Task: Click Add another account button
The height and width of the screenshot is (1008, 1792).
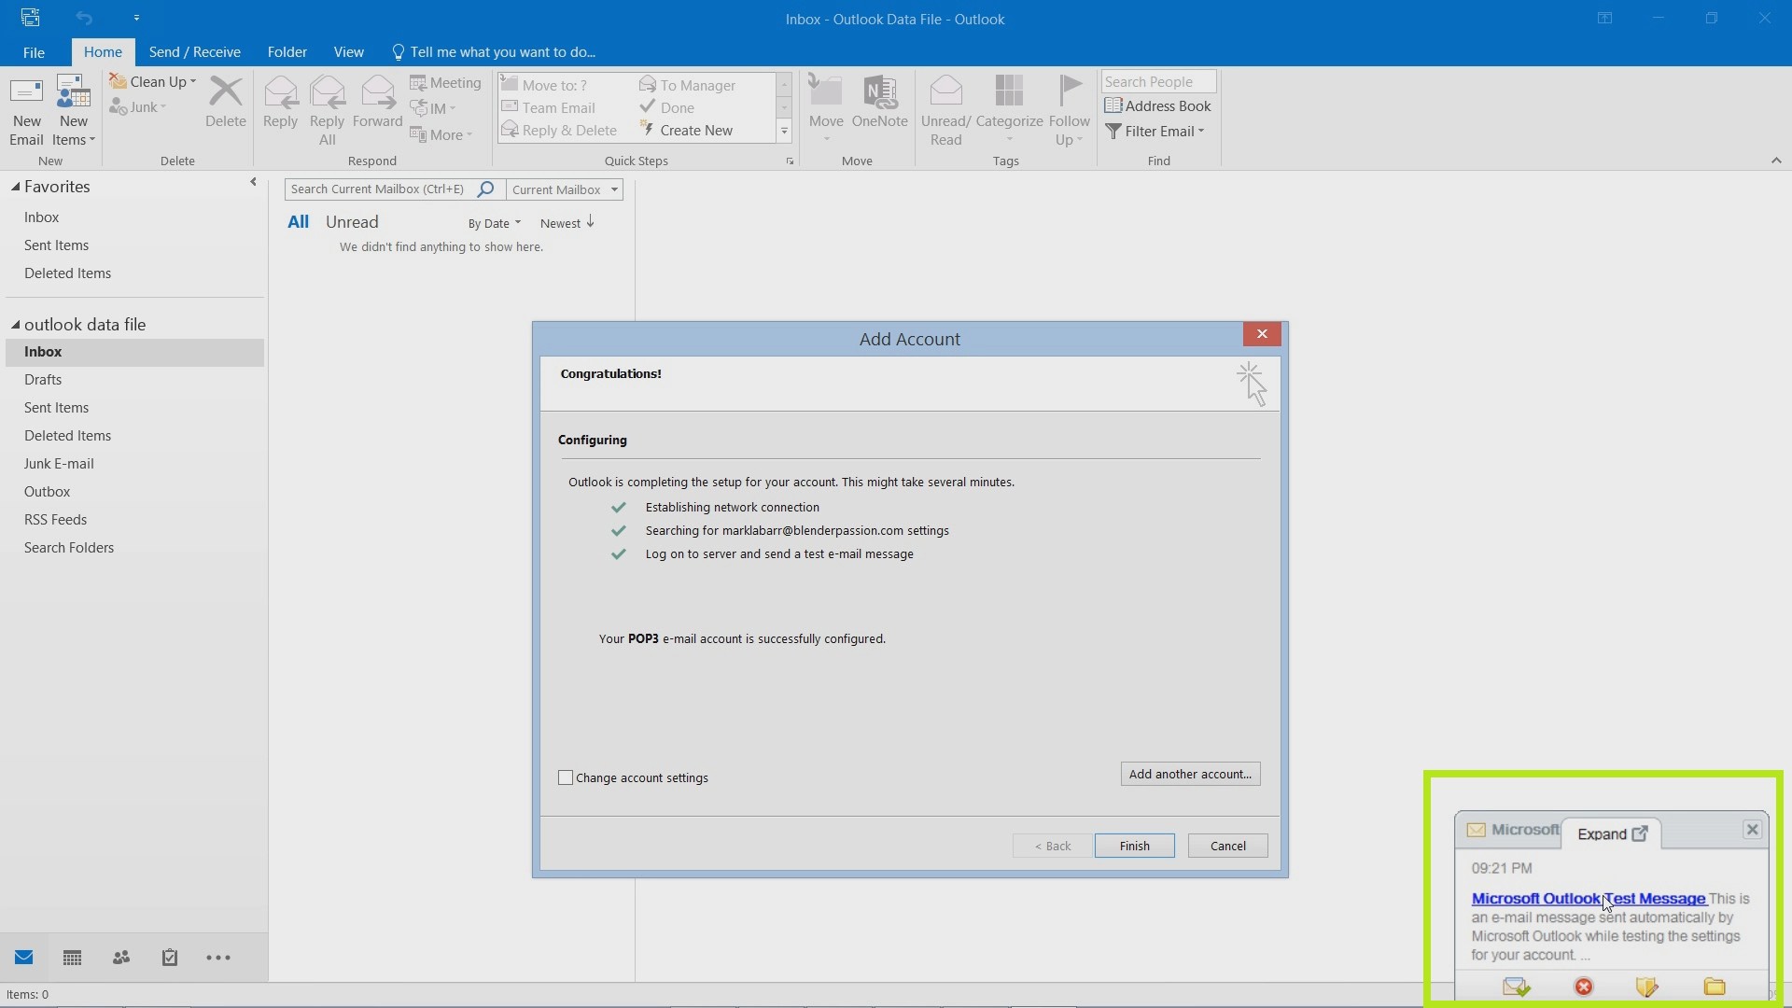Action: (1190, 774)
